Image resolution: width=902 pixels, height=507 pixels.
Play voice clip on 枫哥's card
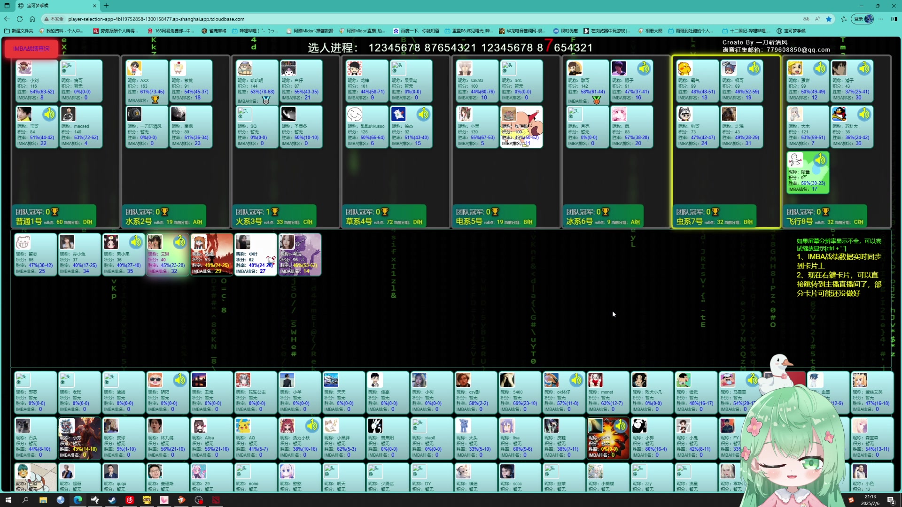pyautogui.click(x=754, y=68)
